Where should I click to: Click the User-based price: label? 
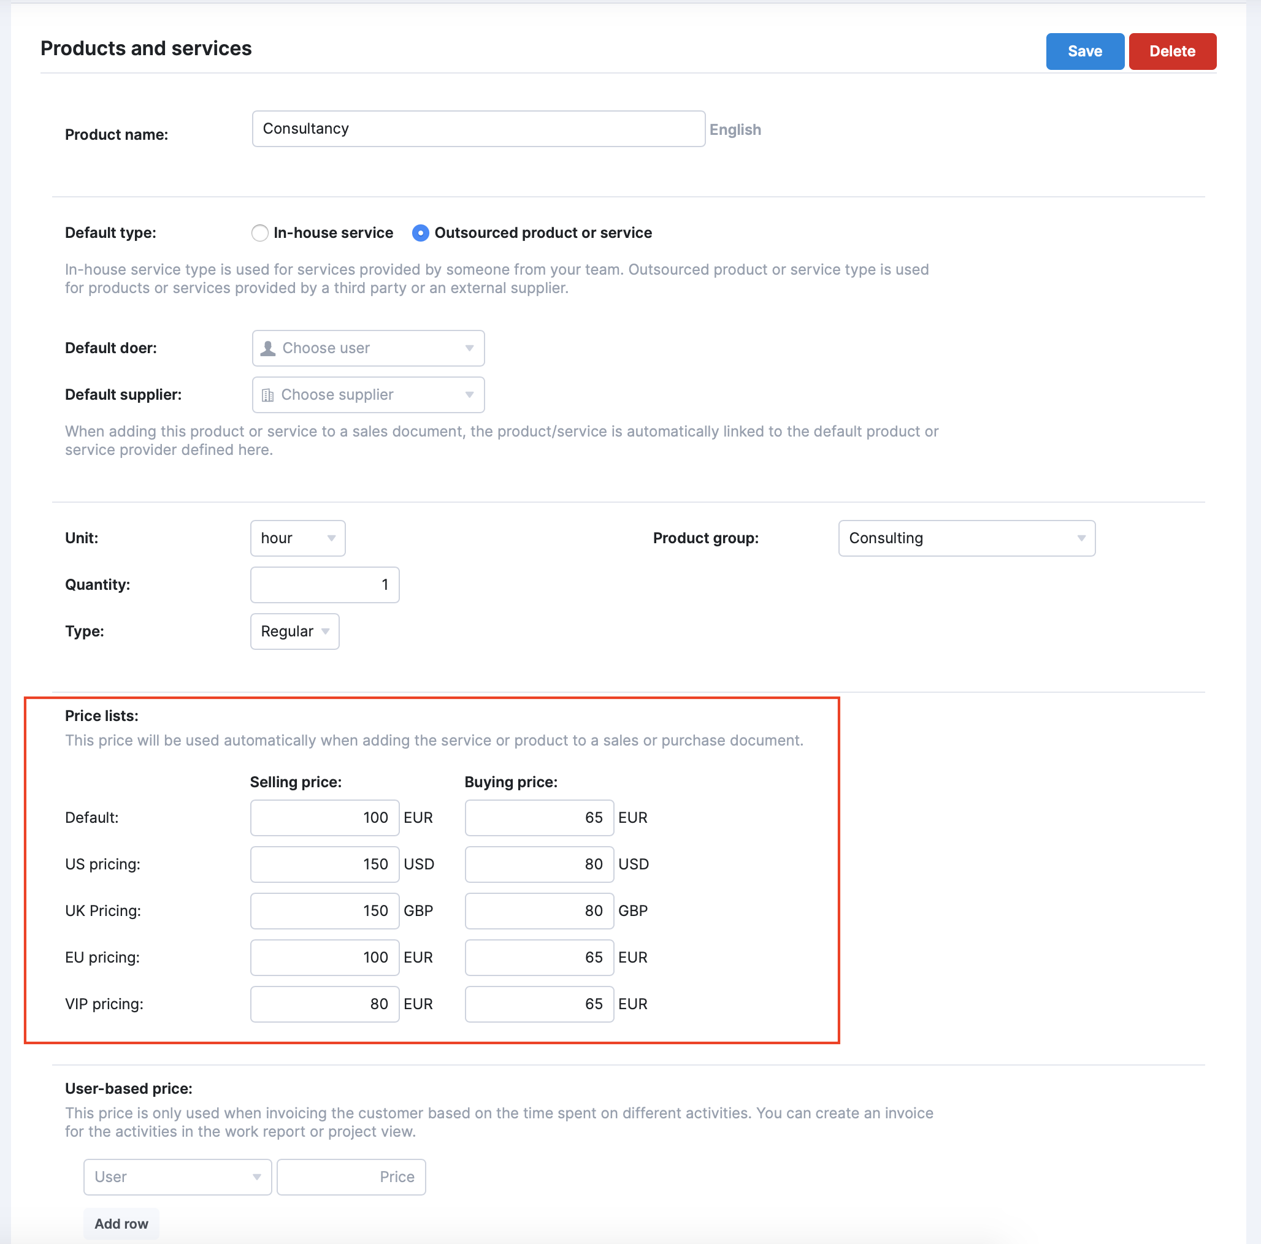[x=129, y=1089]
